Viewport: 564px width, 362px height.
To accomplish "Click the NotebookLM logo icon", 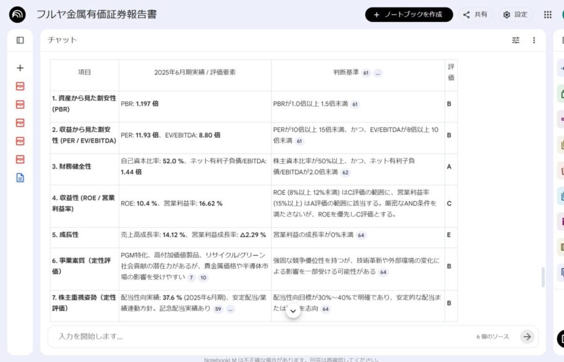I will [17, 15].
